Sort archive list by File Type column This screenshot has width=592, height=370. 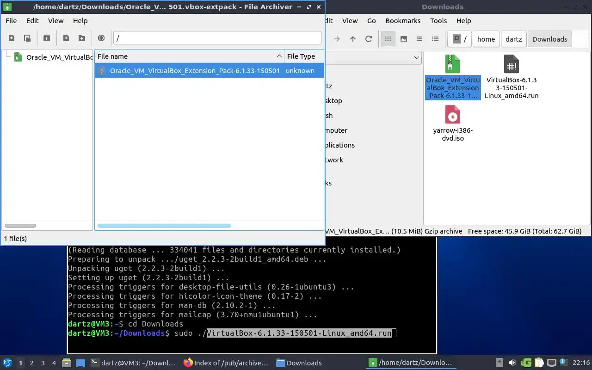304,56
